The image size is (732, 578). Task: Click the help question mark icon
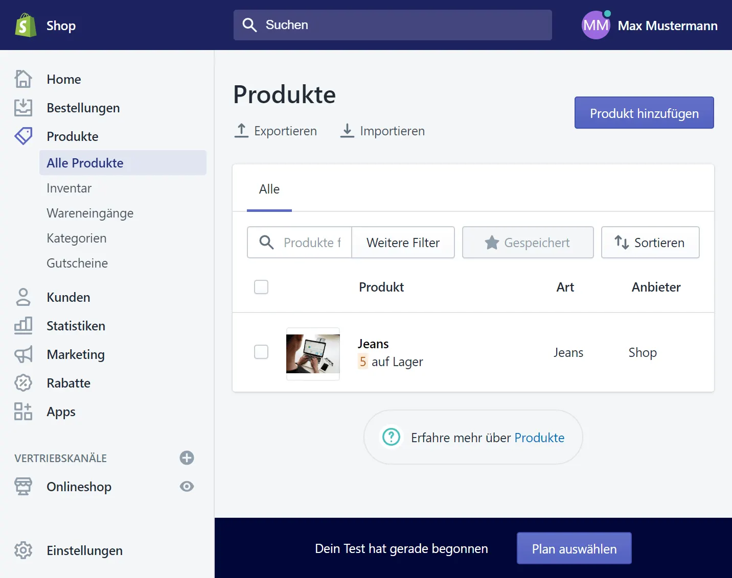click(392, 437)
